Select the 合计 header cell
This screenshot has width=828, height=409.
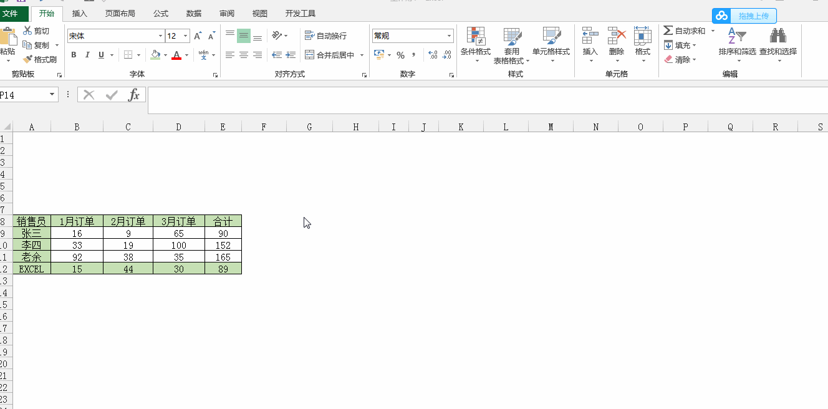223,221
